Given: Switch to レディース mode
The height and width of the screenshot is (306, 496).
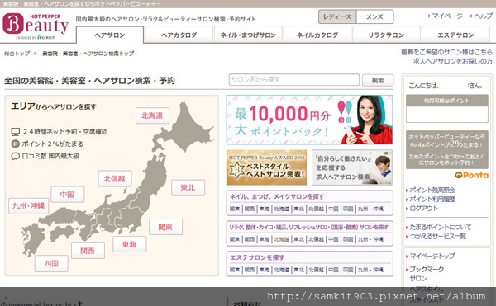Looking at the screenshot, I should coord(337,16).
